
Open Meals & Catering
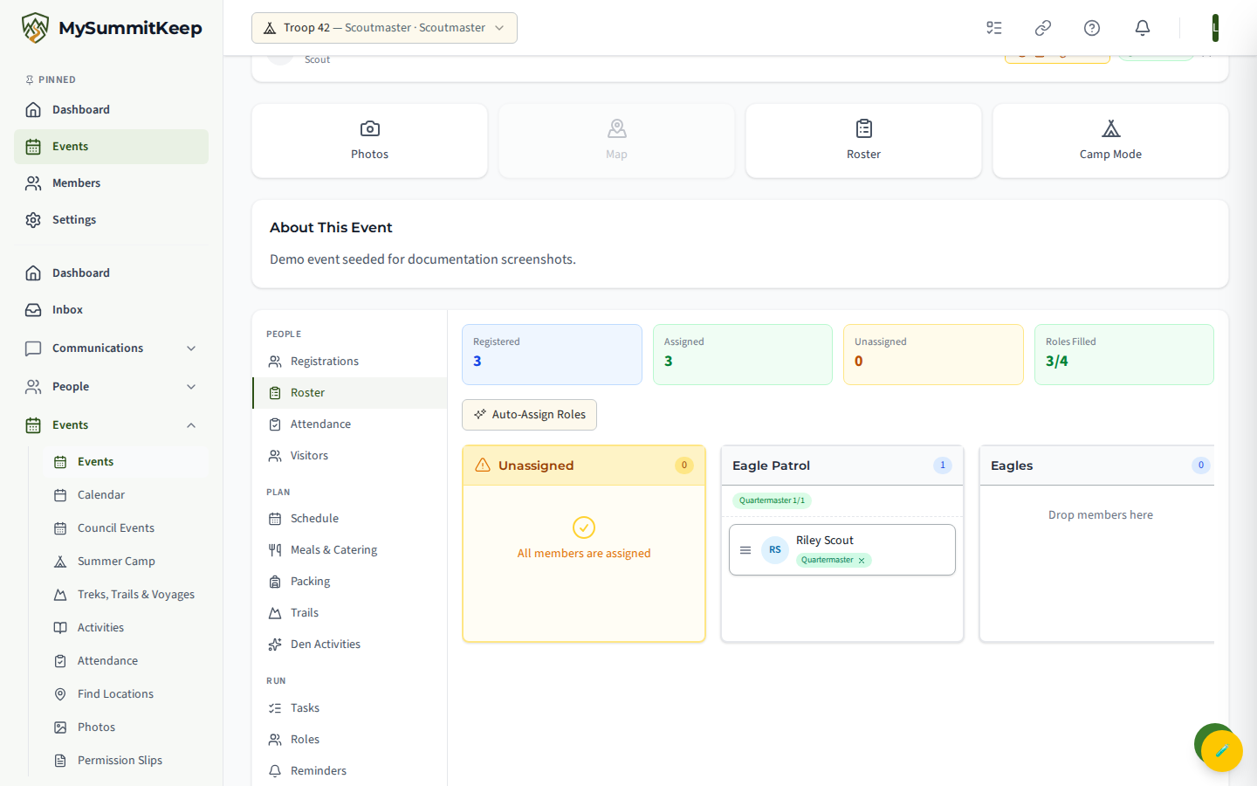click(349, 550)
